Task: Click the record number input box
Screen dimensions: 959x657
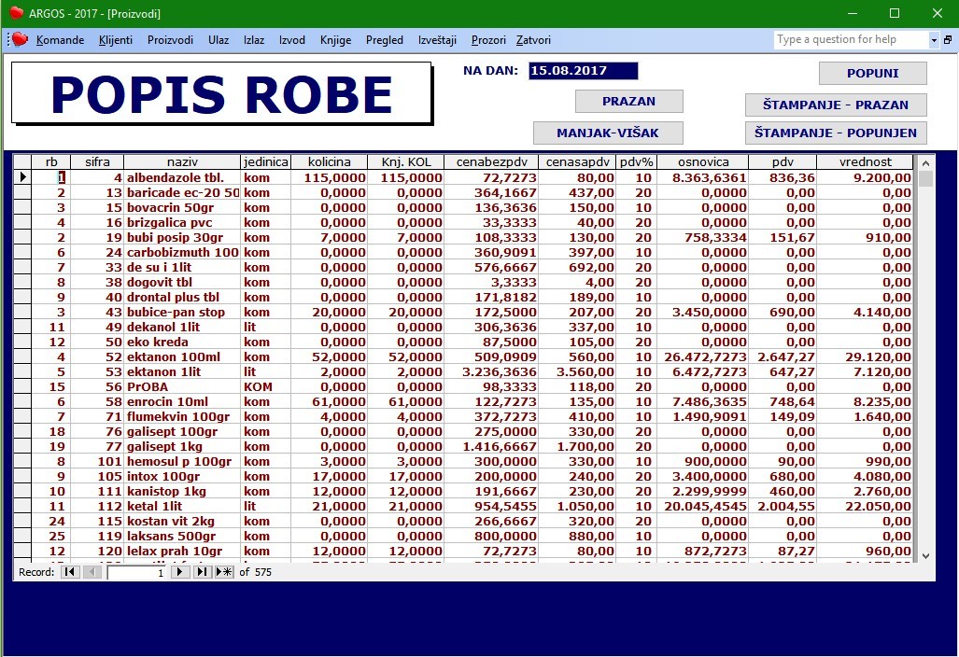Action: click(x=136, y=573)
